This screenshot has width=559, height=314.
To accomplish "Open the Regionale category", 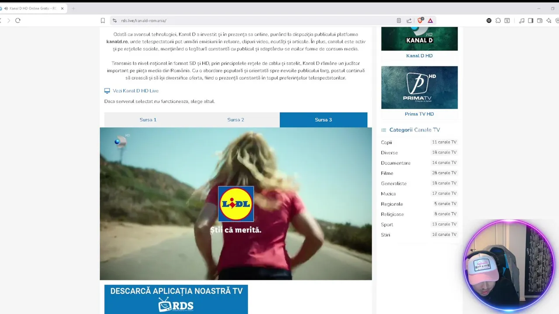I will tap(392, 204).
